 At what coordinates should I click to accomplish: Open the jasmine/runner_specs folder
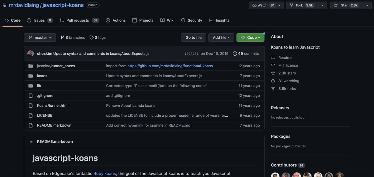(56, 66)
